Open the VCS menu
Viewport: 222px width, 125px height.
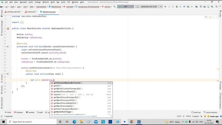point(69,2)
